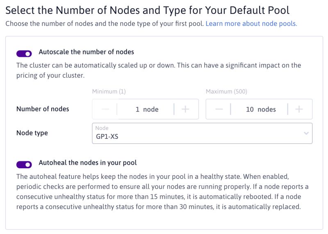Turn off the Autoheal nodes toggle
The height and width of the screenshot is (234, 328).
pos(24,164)
